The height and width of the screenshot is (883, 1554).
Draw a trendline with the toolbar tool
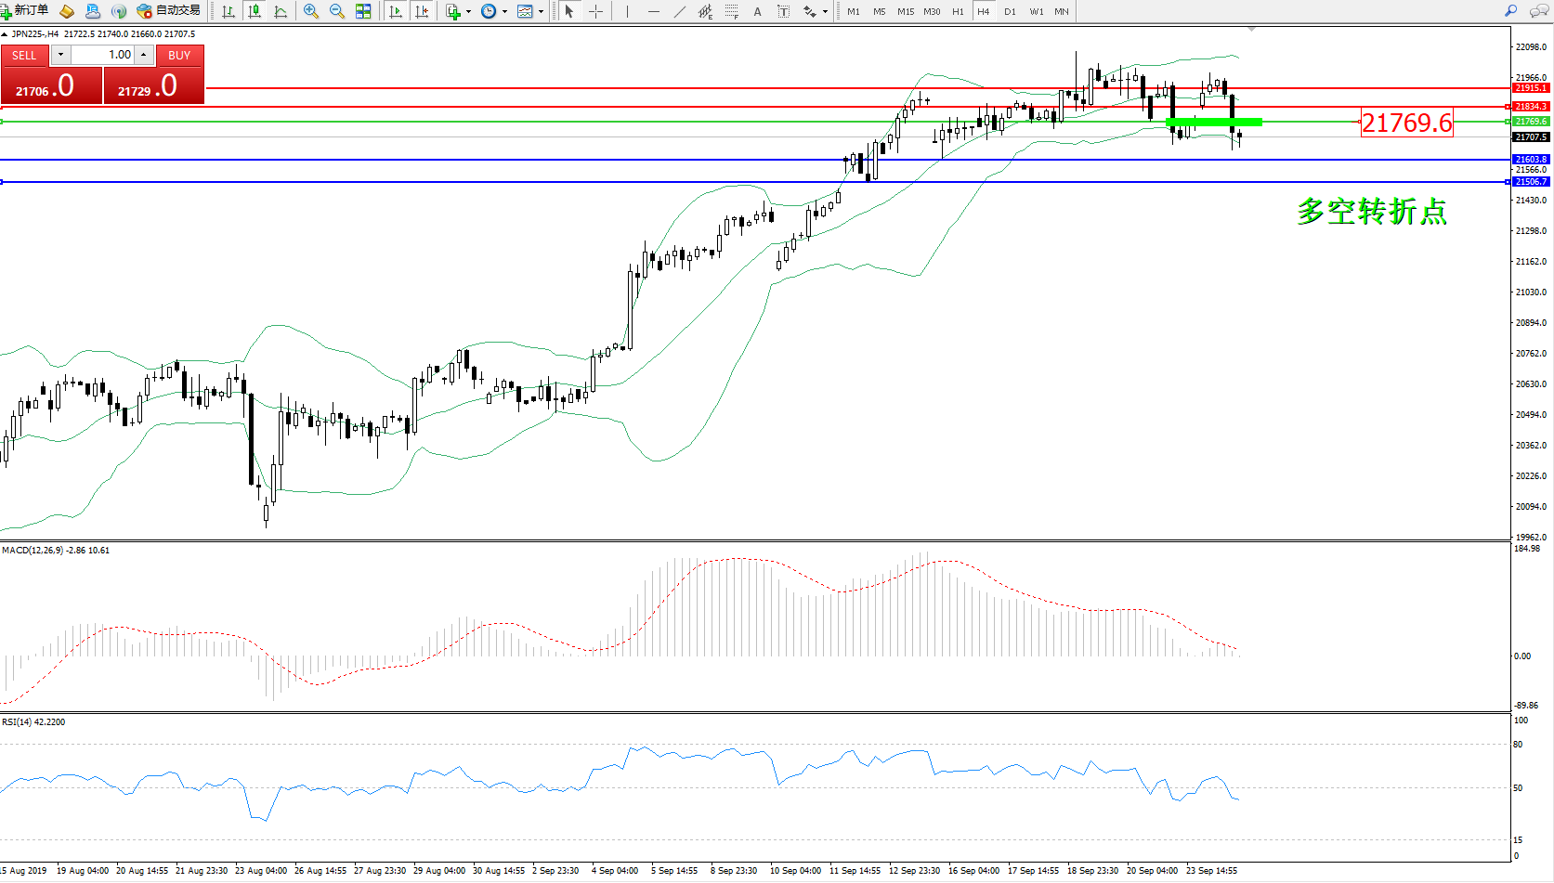(x=680, y=11)
